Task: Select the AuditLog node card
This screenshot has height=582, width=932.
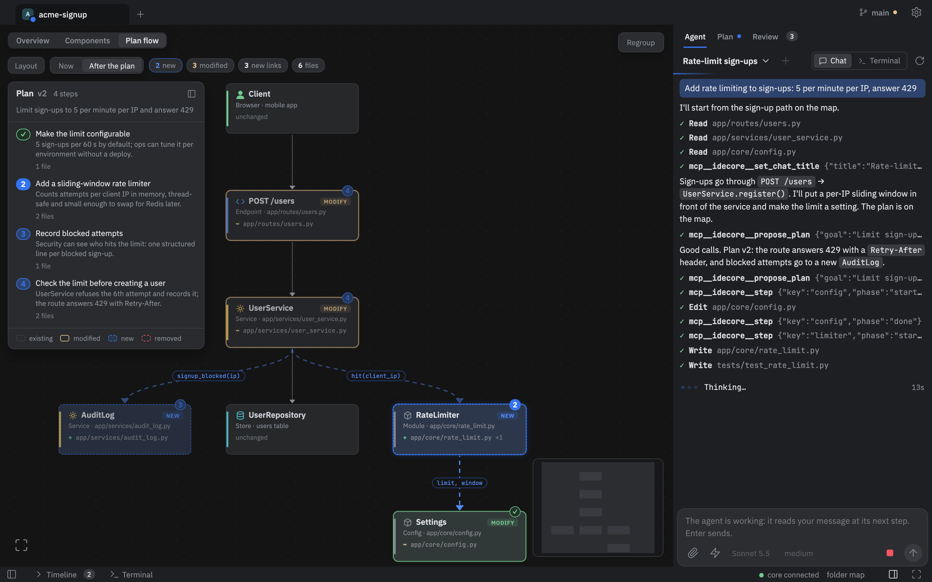Action: coord(125,429)
